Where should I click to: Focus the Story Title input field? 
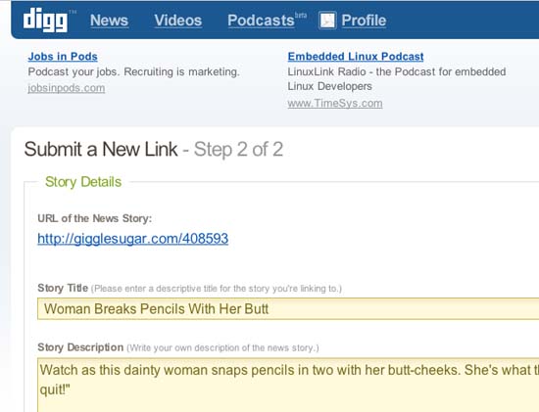288,308
